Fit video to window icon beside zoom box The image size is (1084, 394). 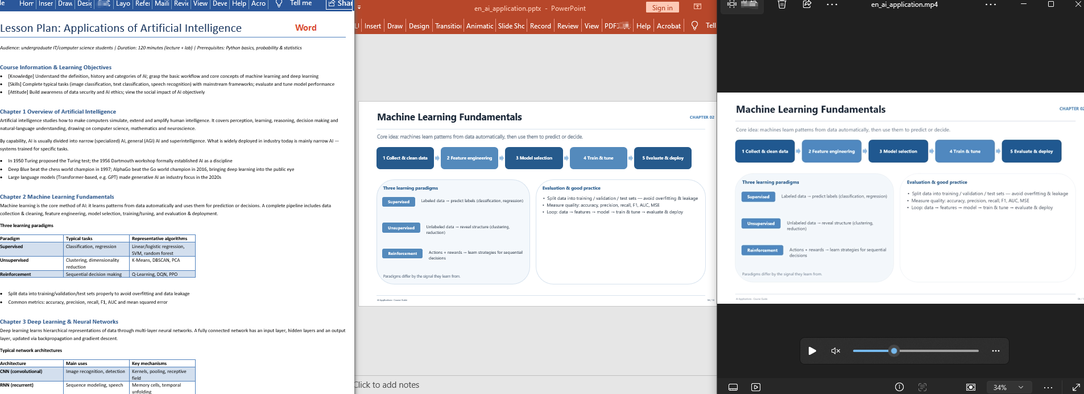(x=971, y=387)
